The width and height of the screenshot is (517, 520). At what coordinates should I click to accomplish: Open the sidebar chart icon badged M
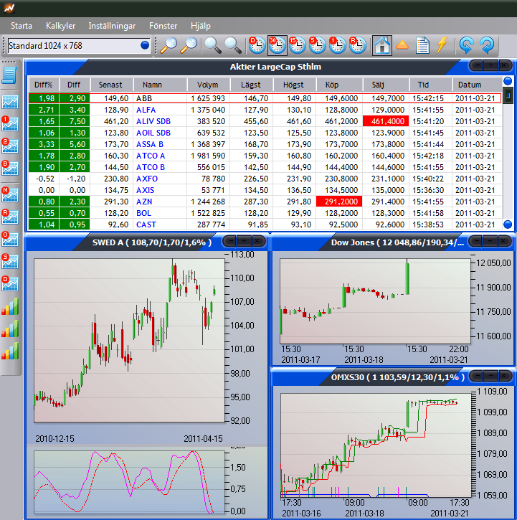coord(10,194)
